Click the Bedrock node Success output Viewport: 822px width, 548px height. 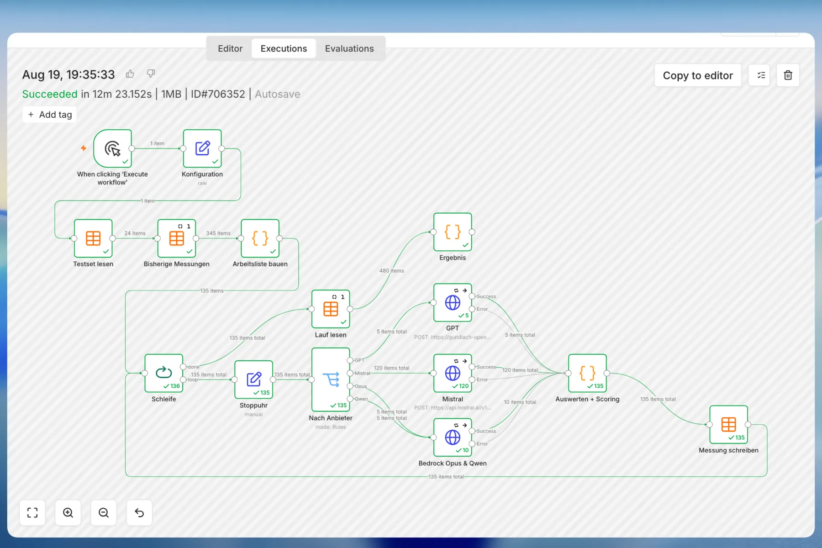point(472,431)
